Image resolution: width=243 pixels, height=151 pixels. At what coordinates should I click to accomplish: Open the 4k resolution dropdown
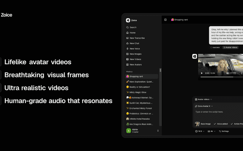click(211, 131)
